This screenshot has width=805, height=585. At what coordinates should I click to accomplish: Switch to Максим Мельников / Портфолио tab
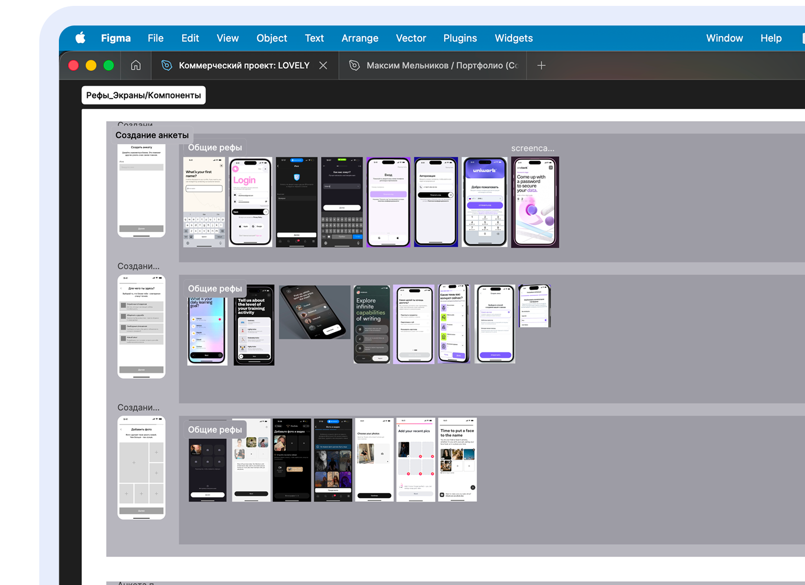(442, 65)
